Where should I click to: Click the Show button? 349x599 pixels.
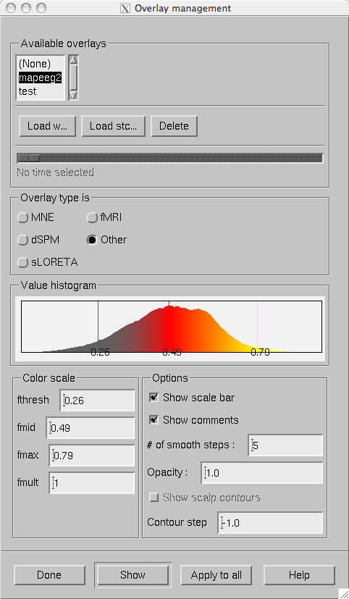coord(133,575)
